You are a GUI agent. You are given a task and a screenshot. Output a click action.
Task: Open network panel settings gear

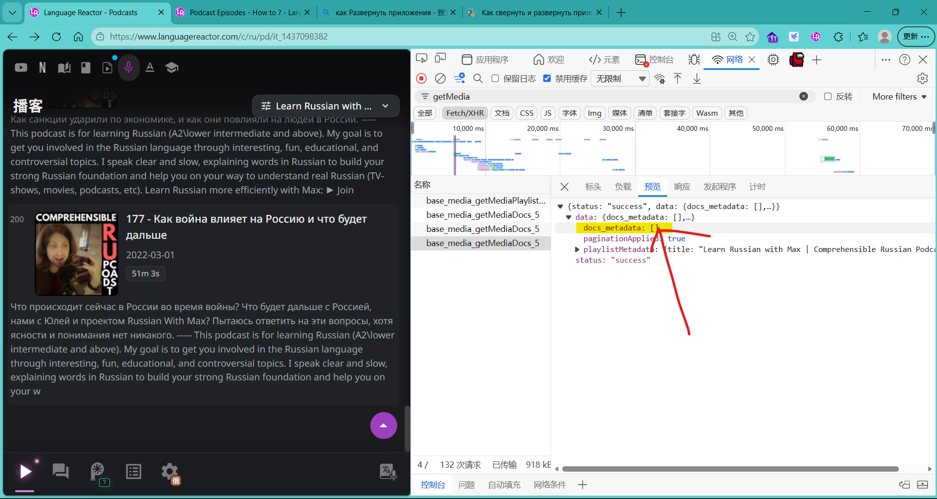tap(922, 79)
